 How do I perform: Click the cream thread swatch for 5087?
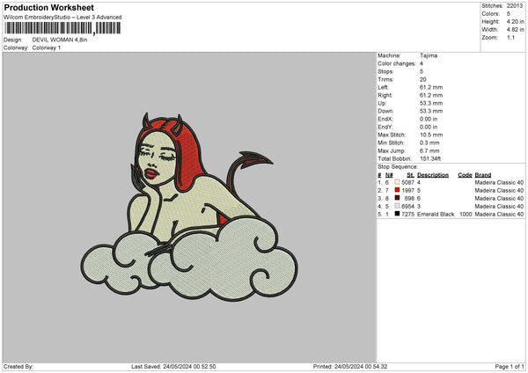[x=397, y=182]
